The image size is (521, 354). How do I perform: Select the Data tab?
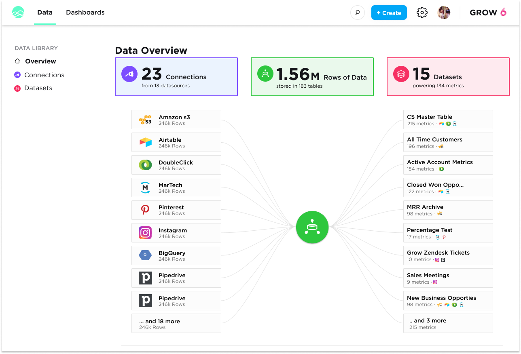pyautogui.click(x=45, y=13)
